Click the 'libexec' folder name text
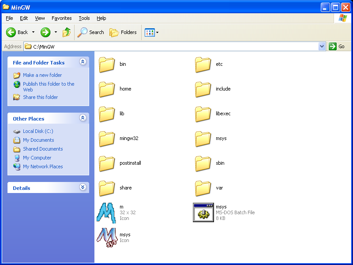353x265 pixels. click(223, 114)
